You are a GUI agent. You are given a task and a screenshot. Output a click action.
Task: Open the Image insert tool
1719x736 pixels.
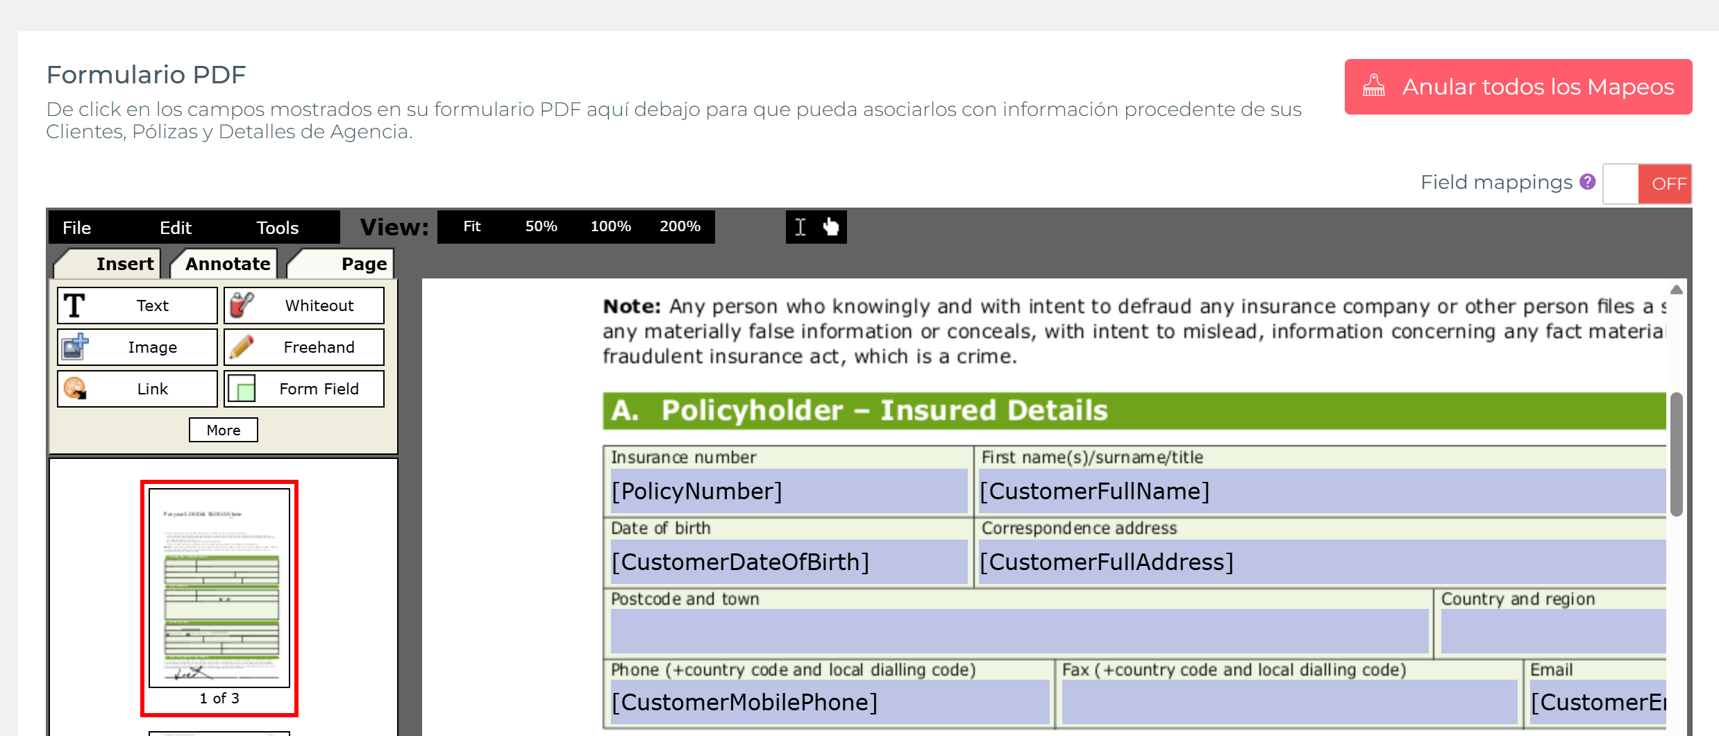[x=136, y=346]
